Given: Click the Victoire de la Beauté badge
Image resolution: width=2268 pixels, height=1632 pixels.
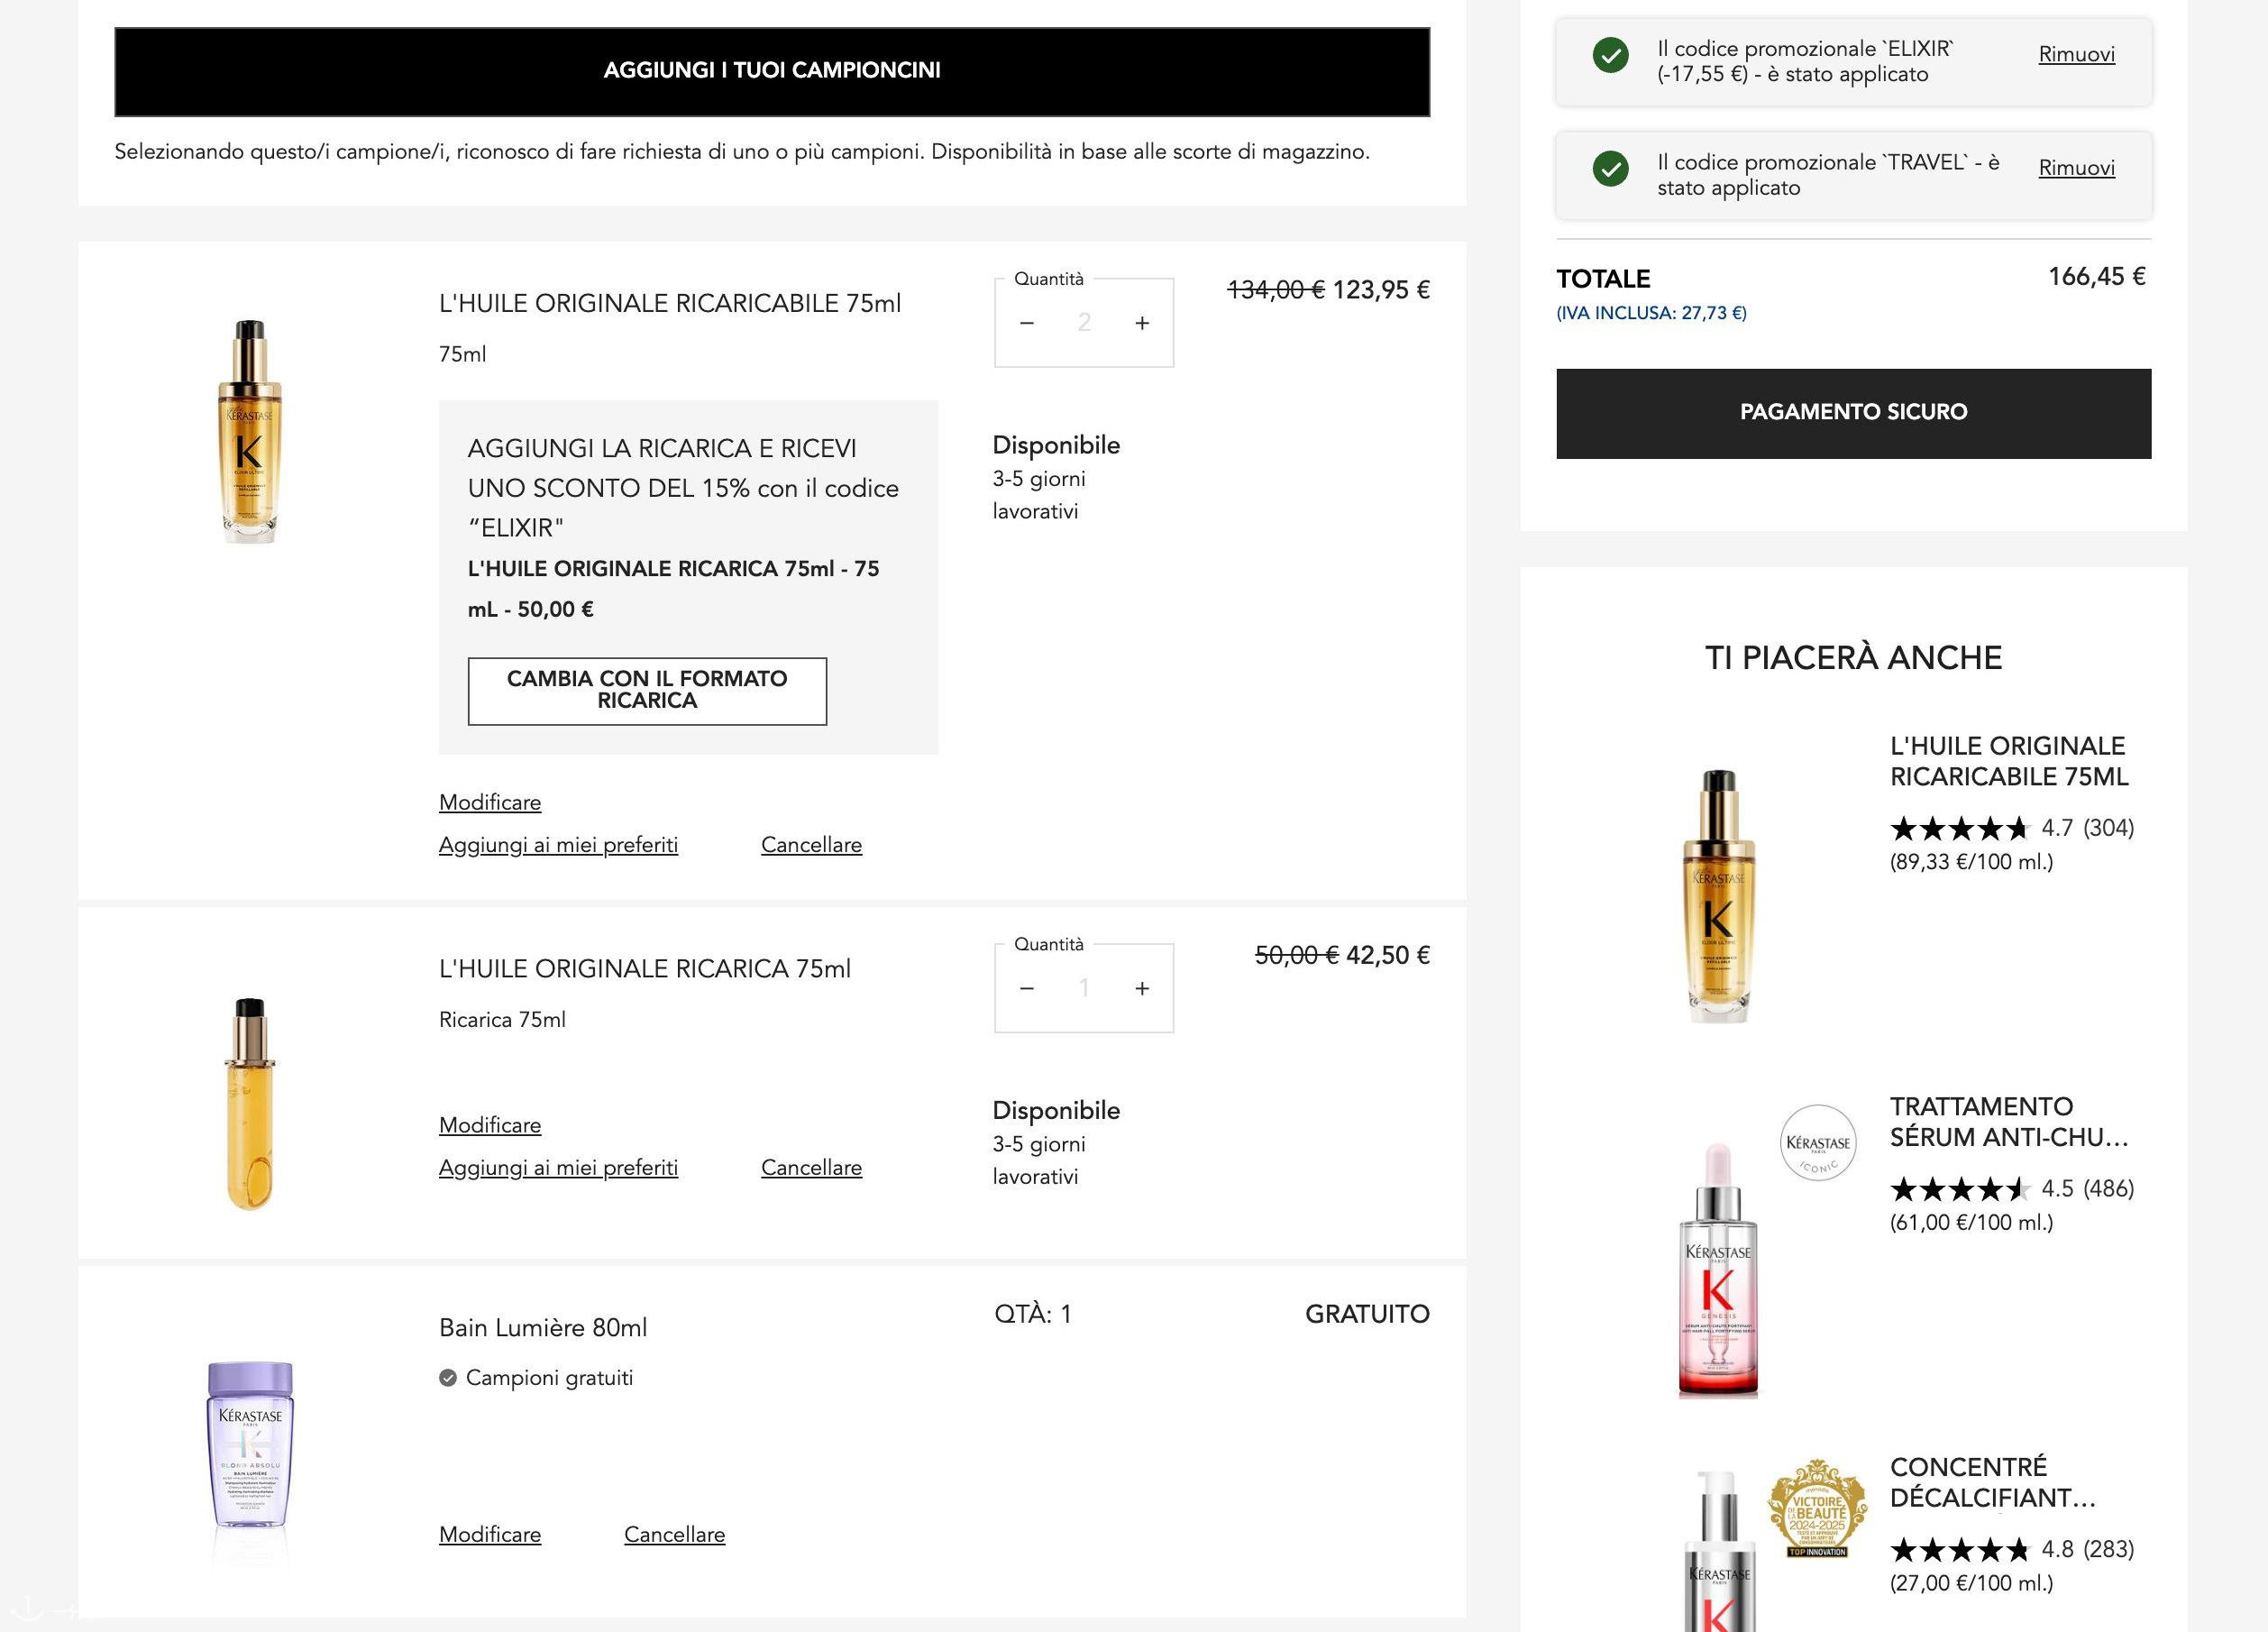Looking at the screenshot, I should pyautogui.click(x=1817, y=1508).
